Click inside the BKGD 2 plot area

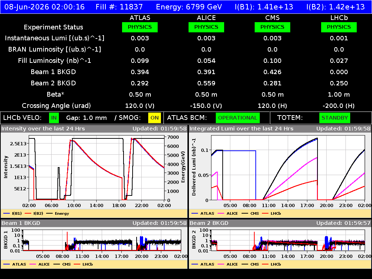pos(288,240)
